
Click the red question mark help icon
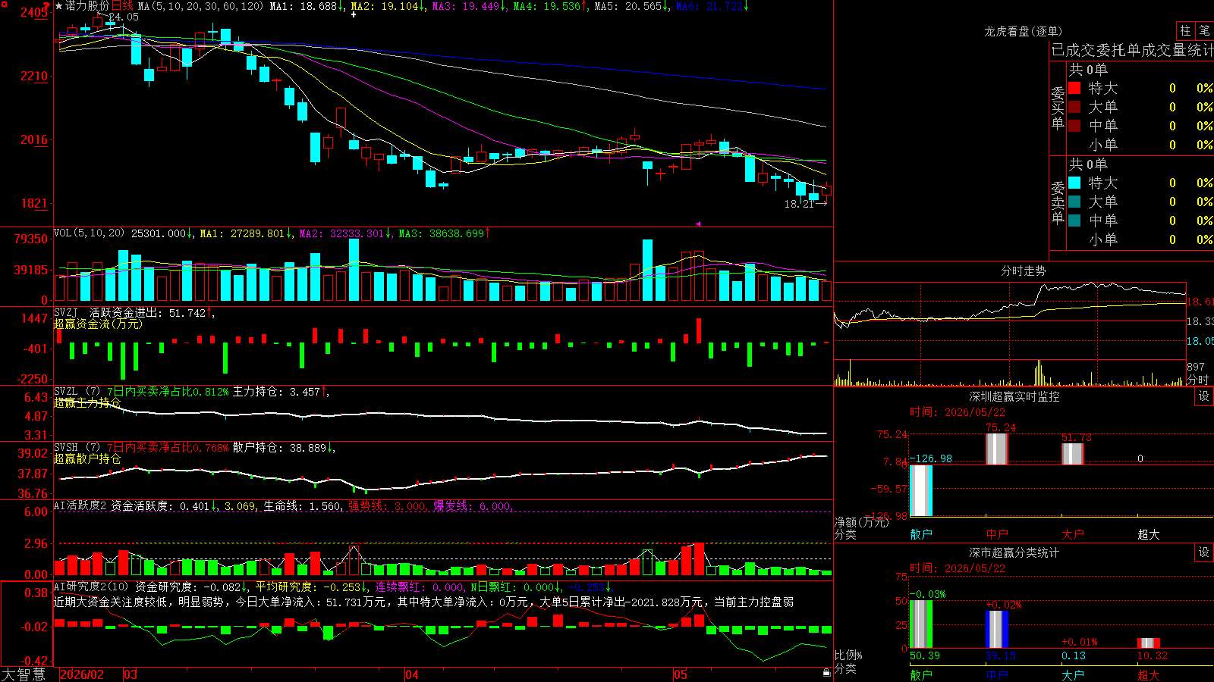coord(47,6)
